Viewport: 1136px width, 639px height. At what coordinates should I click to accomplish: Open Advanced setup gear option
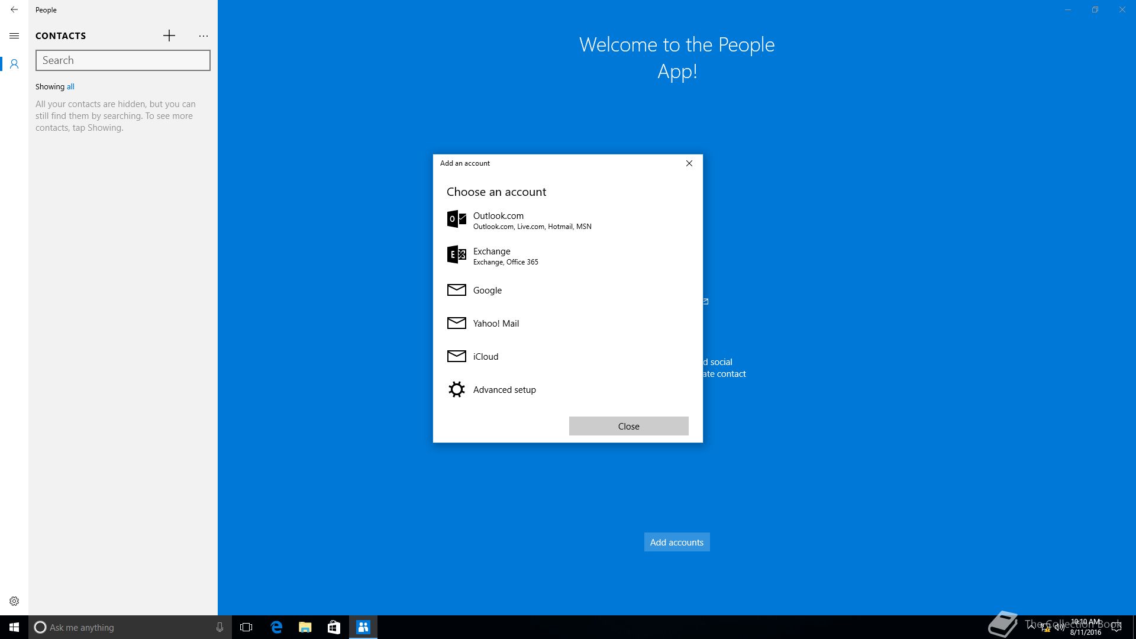pos(456,389)
